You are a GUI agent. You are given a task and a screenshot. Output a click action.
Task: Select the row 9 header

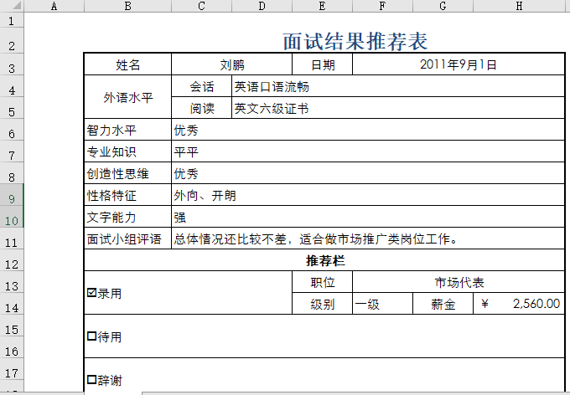[12, 198]
